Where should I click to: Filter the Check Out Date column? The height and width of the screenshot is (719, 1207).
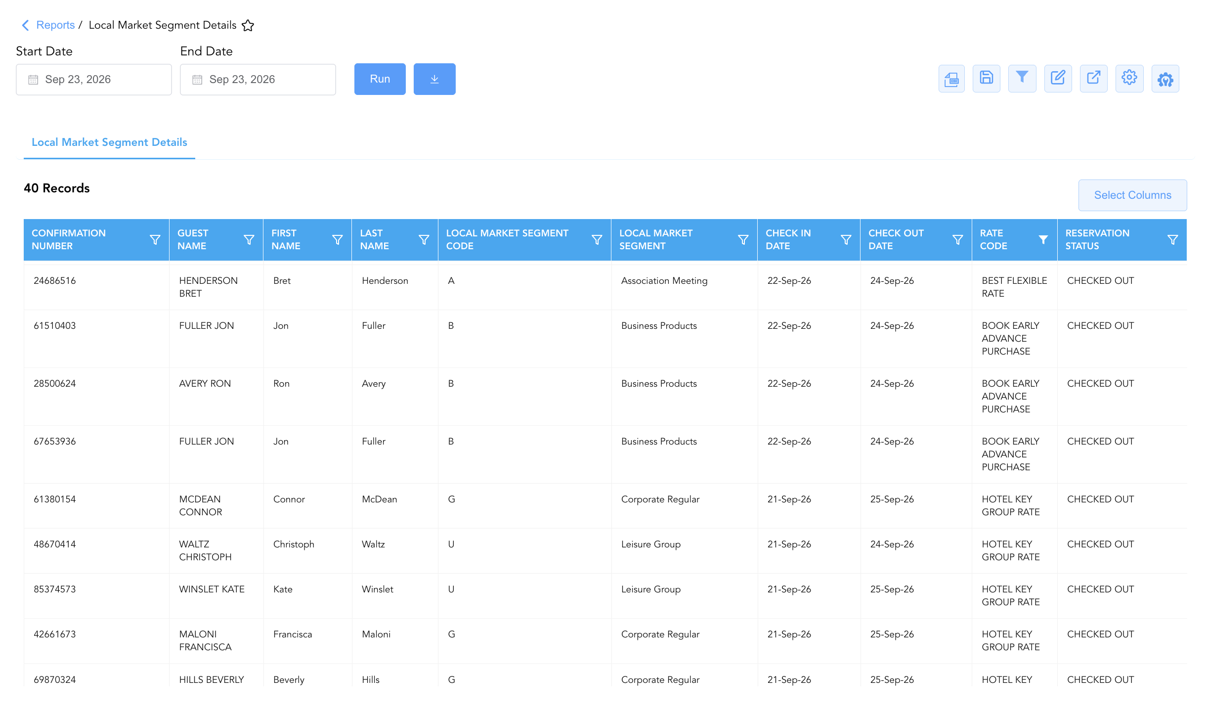958,240
